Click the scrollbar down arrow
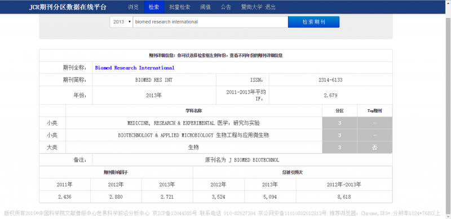Viewport: 451px width, 219px height. point(448,216)
